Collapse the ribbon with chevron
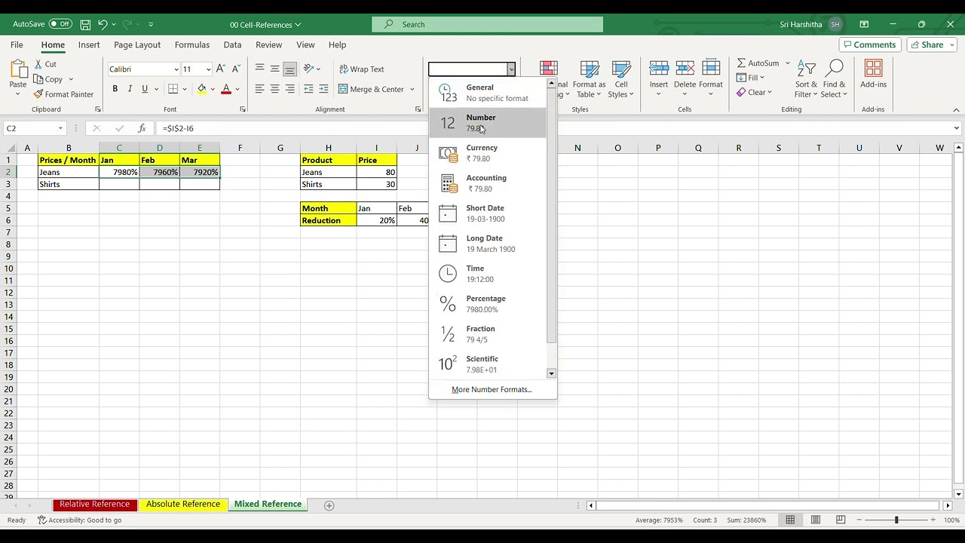 click(x=956, y=109)
